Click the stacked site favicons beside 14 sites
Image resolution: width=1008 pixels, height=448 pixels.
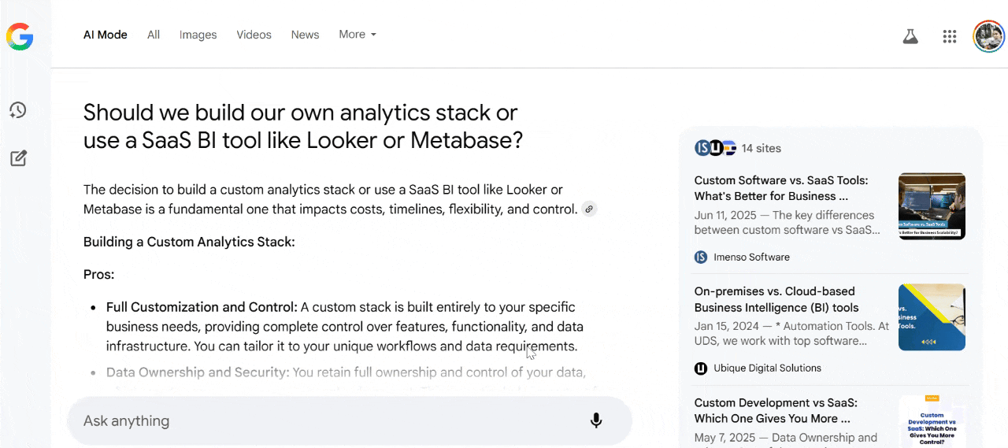click(715, 148)
